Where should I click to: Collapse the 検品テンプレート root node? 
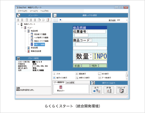coord(18,24)
